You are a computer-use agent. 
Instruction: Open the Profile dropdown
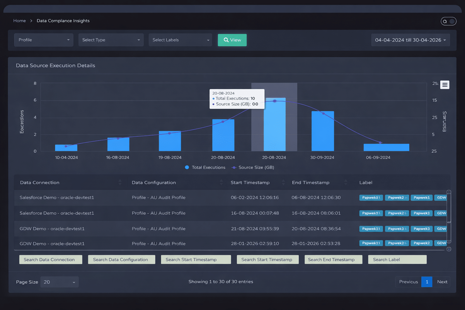point(44,40)
